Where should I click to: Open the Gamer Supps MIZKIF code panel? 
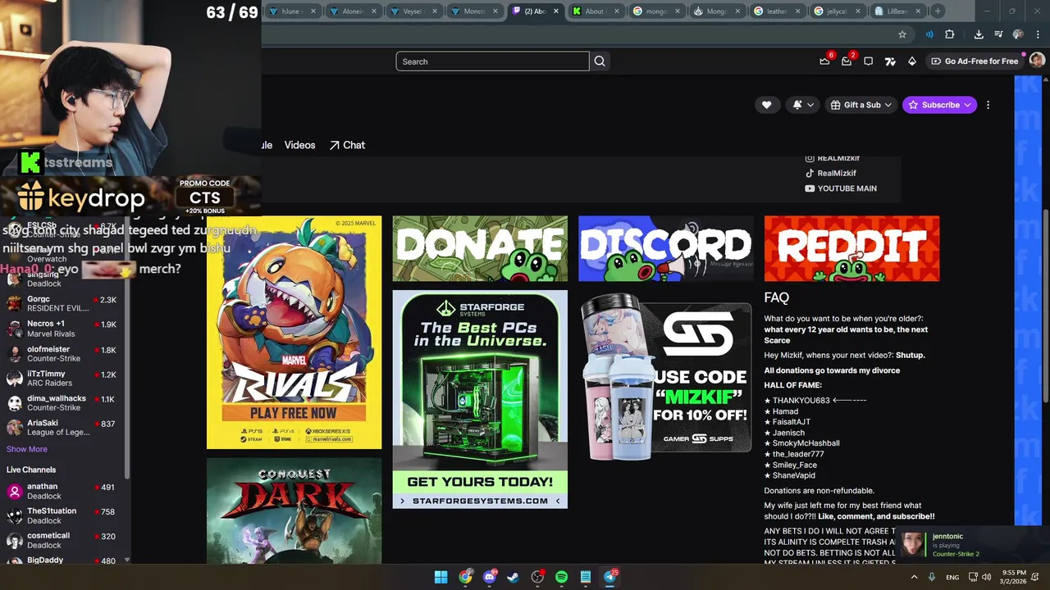[665, 377]
